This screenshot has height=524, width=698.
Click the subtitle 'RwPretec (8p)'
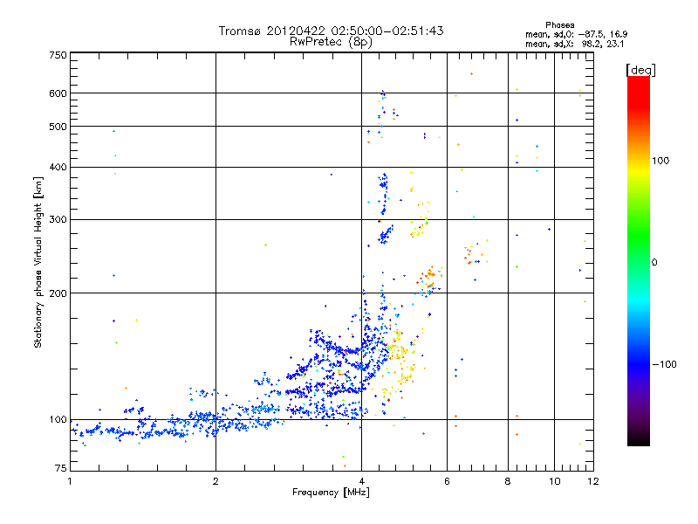[x=331, y=42]
